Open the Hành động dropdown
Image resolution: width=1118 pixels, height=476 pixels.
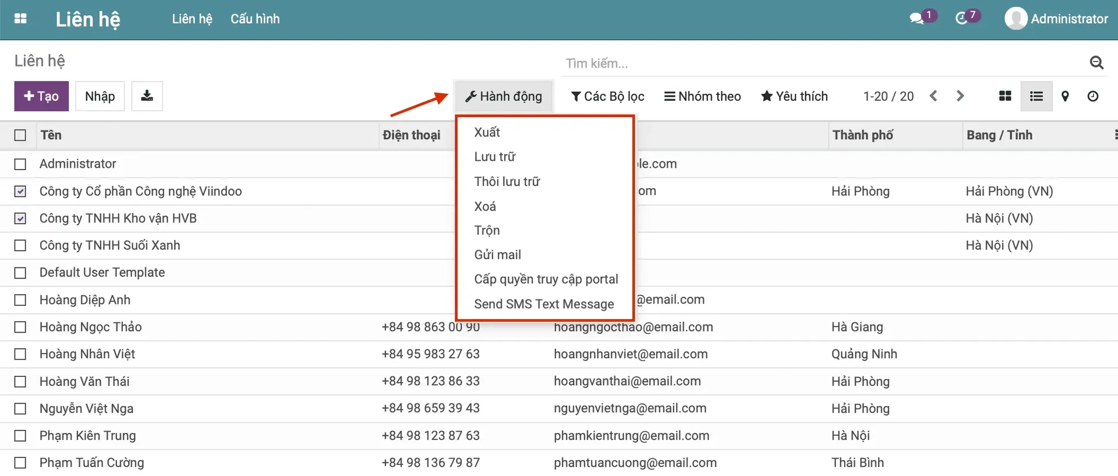point(504,96)
